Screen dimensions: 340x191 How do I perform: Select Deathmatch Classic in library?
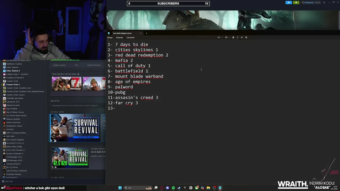point(14,126)
